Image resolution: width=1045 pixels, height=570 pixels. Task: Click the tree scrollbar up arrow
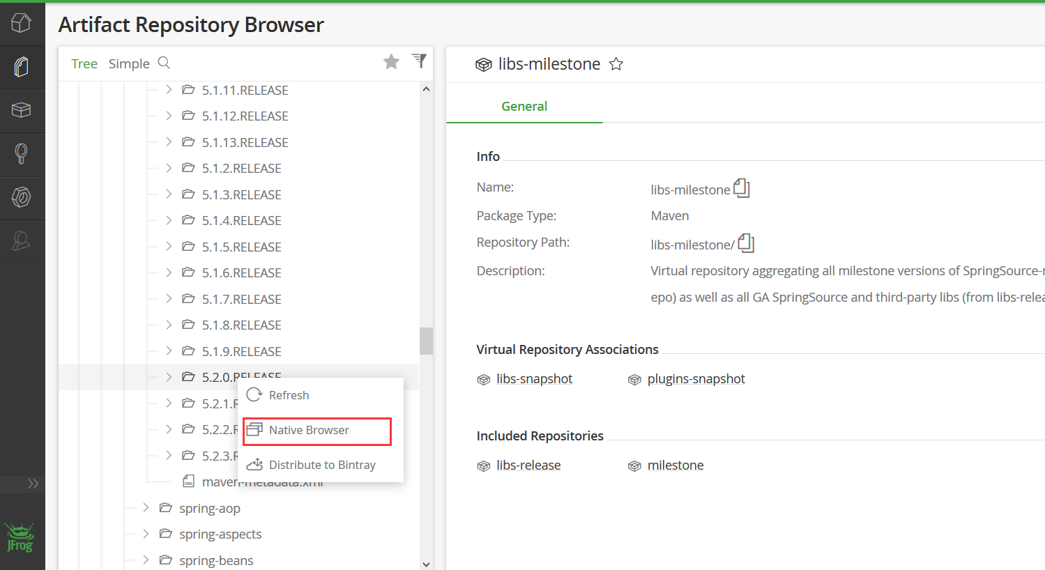click(426, 89)
